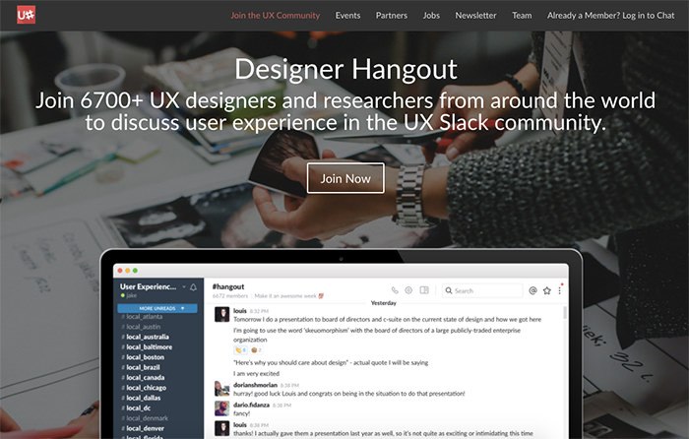
Task: Open notifications bell in Slack sidebar
Action: 193,287
